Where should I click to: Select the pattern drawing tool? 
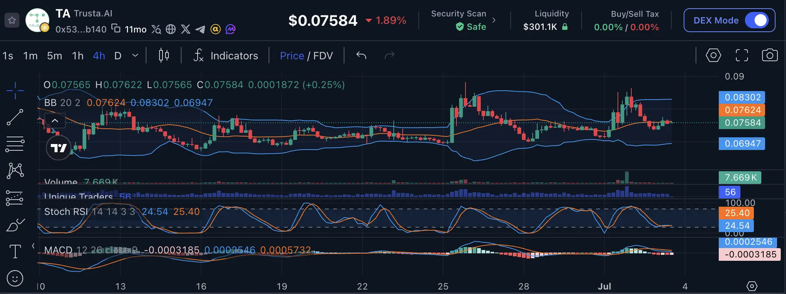click(x=15, y=171)
